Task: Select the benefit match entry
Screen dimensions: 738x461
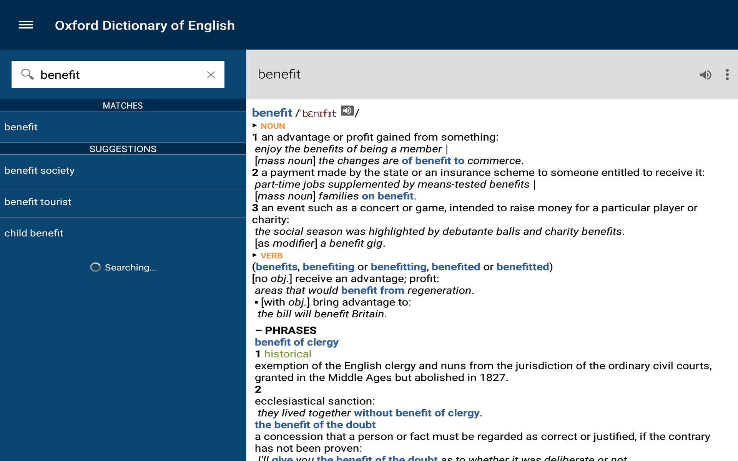Action: (x=123, y=127)
